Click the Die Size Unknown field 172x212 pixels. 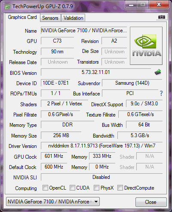[x=114, y=52]
